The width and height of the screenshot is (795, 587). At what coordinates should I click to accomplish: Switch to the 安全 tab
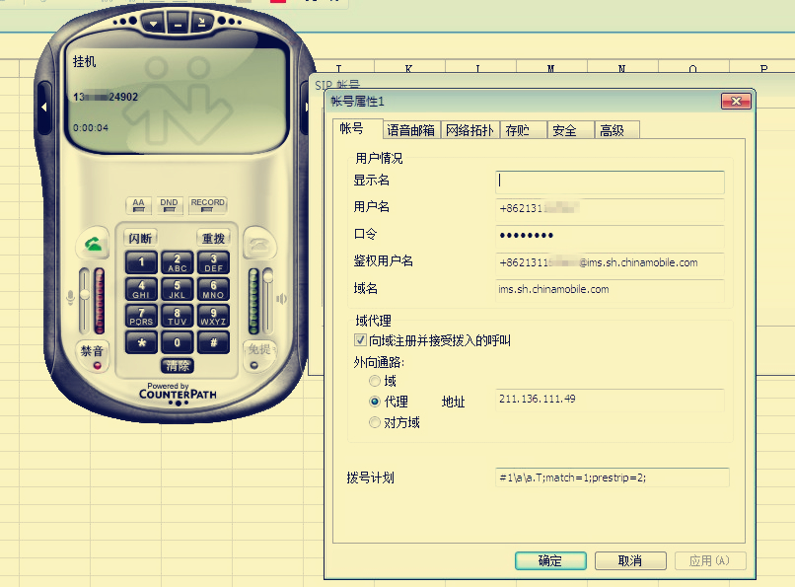coord(570,130)
